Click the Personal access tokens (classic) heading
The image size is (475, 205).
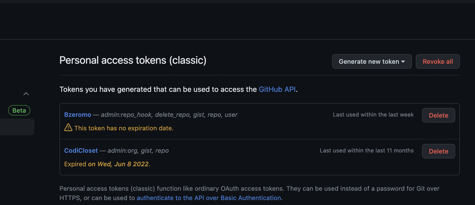[x=133, y=60]
